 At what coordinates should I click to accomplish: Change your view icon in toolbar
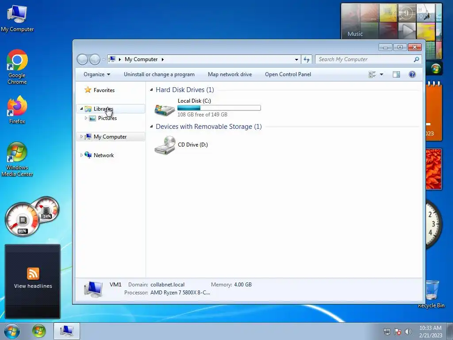point(372,74)
